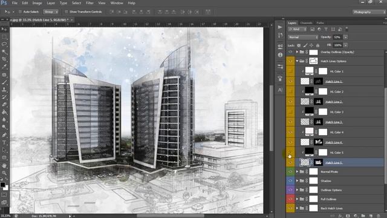Screen dimensions: 387x218
Task: Filter layers by type layers icon
Action: 326,29
